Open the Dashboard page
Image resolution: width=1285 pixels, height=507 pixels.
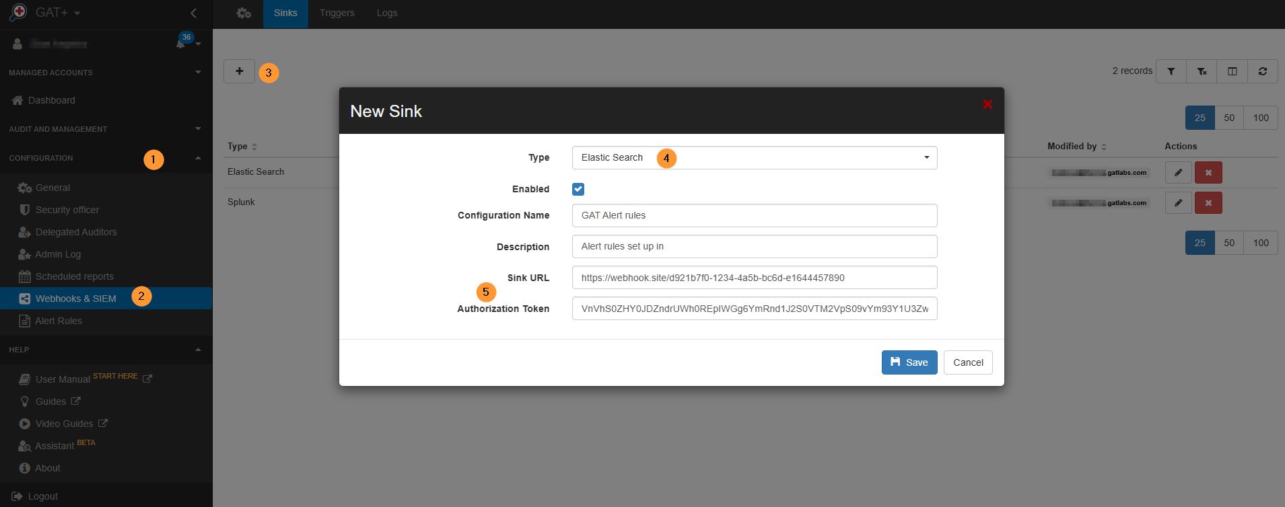click(44, 100)
